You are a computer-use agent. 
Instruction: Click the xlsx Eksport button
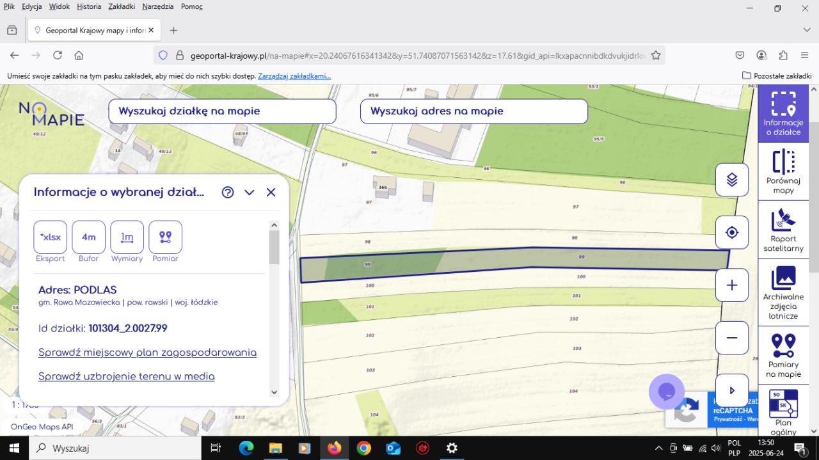51,237
